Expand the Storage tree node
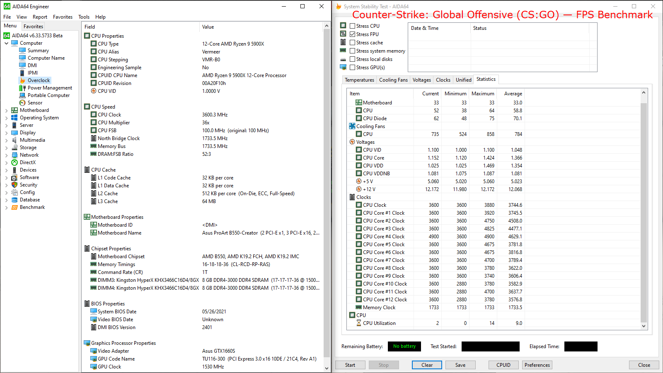Screen dimensions: 663x373 (7, 148)
